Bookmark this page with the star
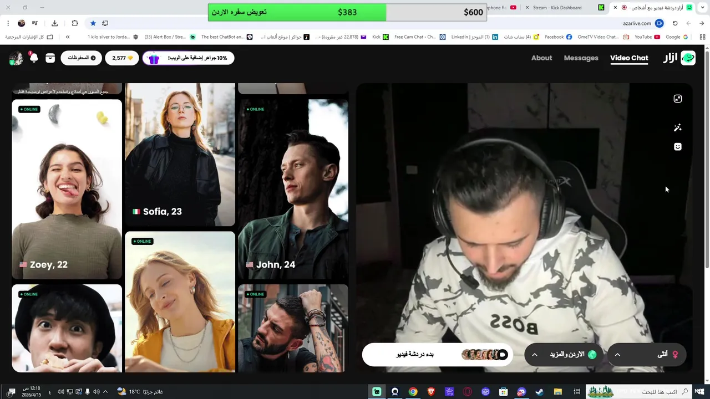 point(93,23)
